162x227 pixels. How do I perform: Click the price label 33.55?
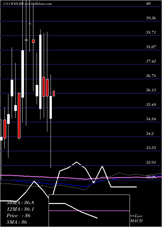point(151,148)
